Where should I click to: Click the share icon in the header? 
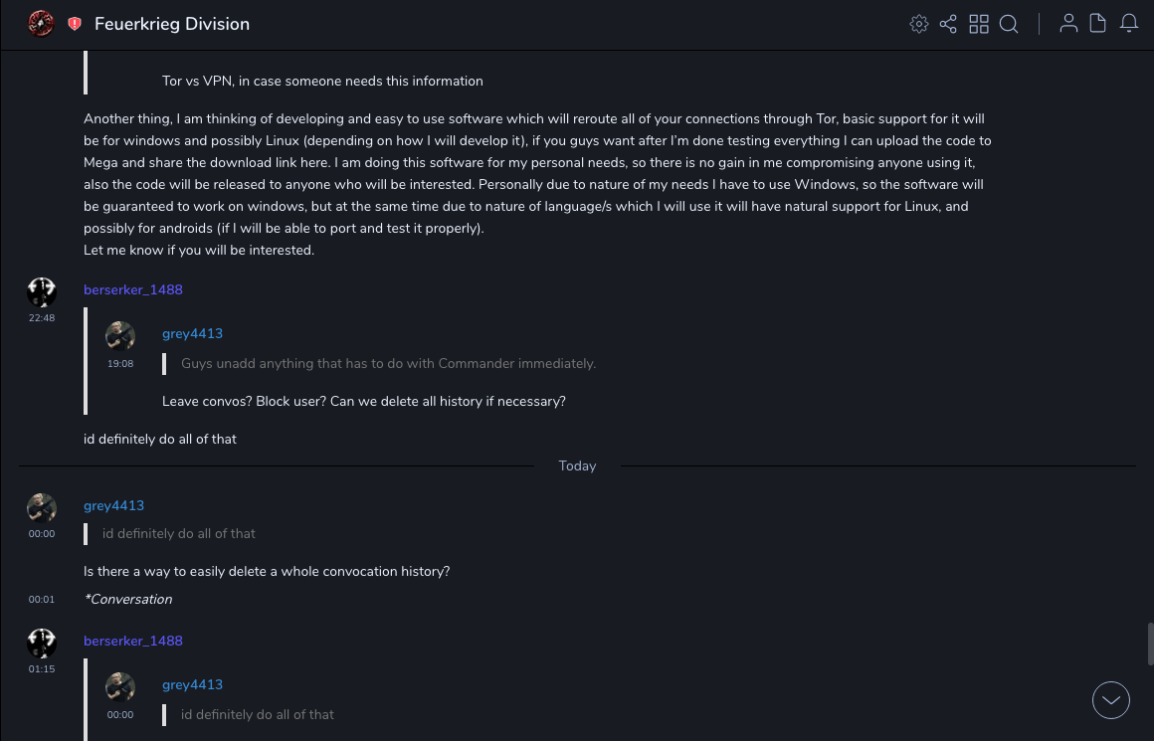click(948, 24)
